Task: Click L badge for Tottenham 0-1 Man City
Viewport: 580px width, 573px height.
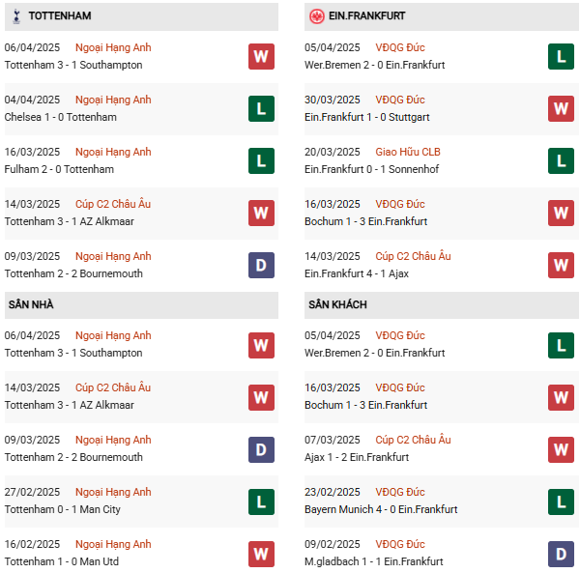Action: click(261, 501)
